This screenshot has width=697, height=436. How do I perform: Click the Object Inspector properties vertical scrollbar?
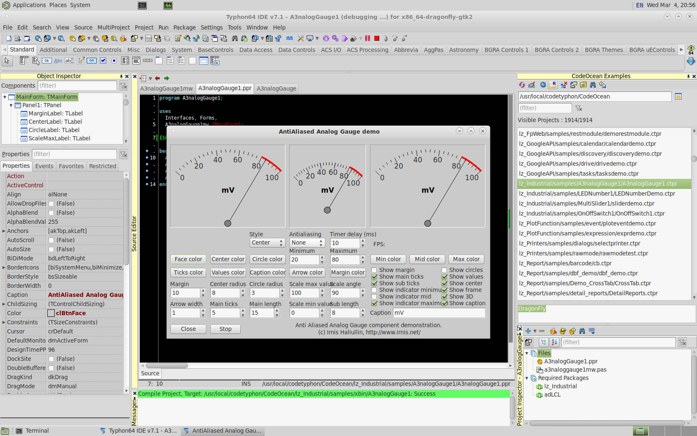(127, 222)
